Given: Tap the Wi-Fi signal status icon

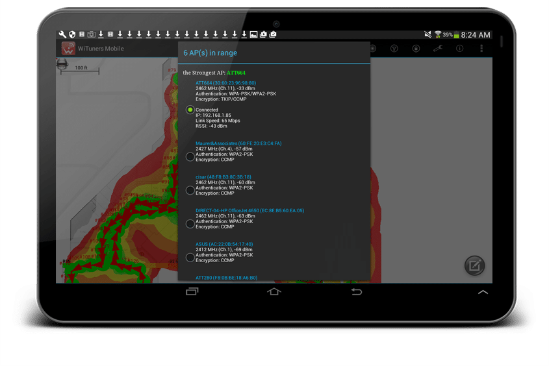Looking at the screenshot, I should pyautogui.click(x=438, y=34).
